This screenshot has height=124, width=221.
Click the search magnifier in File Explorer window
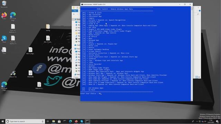pos(198,14)
